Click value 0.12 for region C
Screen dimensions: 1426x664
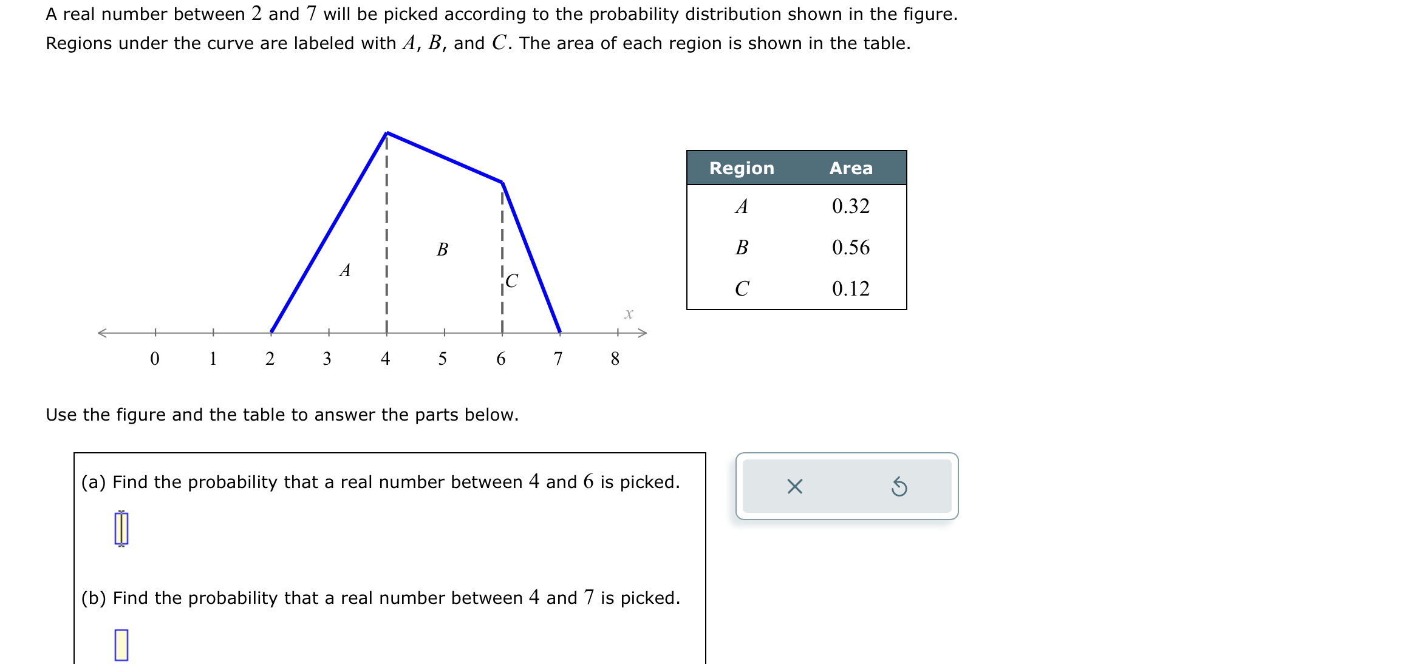pyautogui.click(x=850, y=287)
